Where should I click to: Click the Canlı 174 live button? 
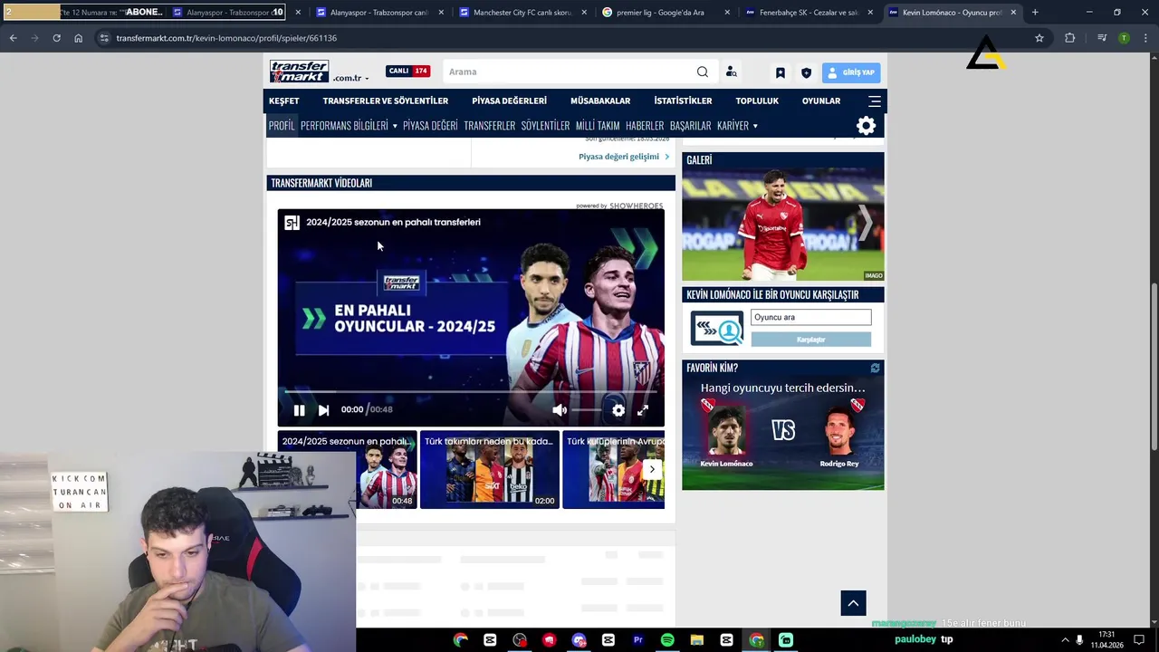(x=408, y=72)
